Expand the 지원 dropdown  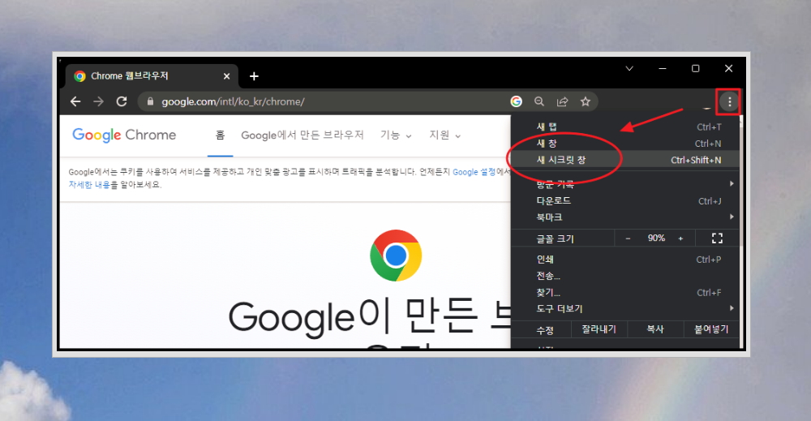444,135
